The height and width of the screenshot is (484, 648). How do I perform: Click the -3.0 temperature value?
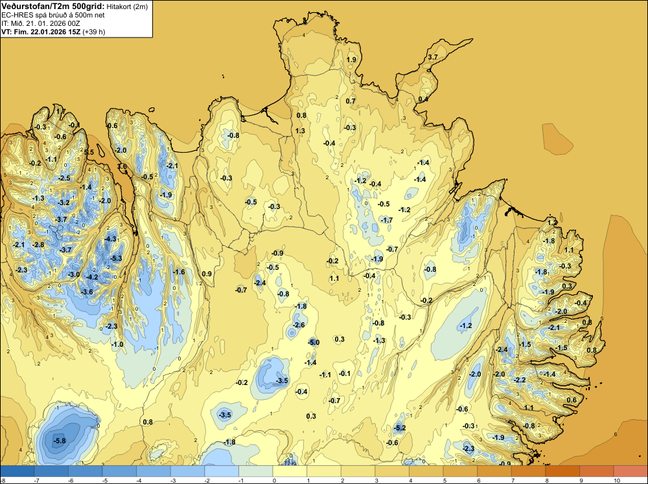point(74,274)
